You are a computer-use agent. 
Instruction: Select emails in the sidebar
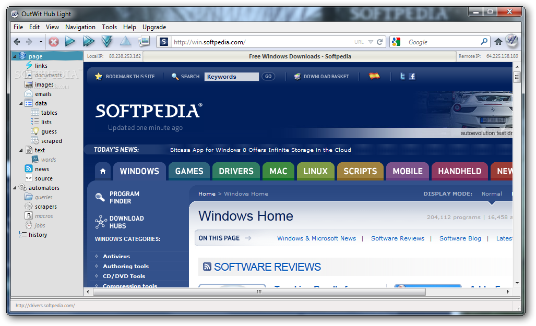pyautogui.click(x=43, y=94)
